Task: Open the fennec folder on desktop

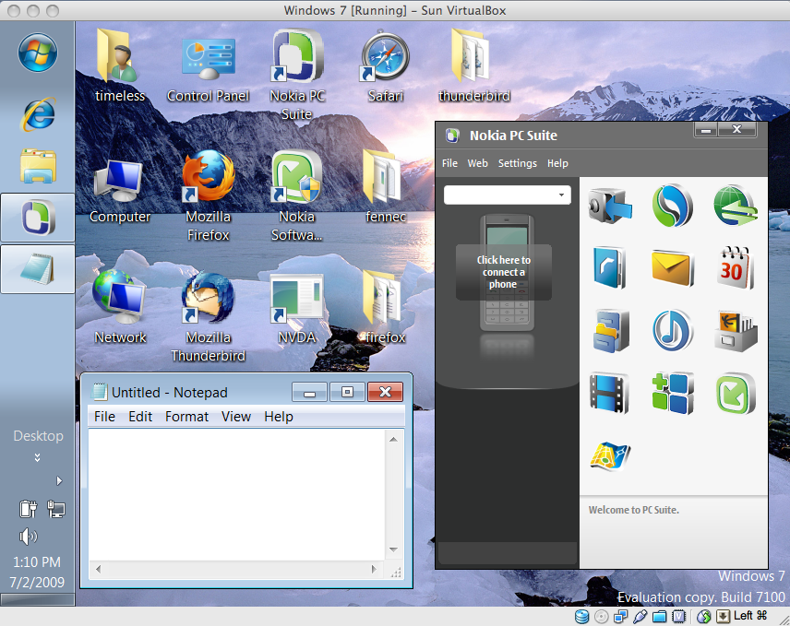Action: (386, 187)
